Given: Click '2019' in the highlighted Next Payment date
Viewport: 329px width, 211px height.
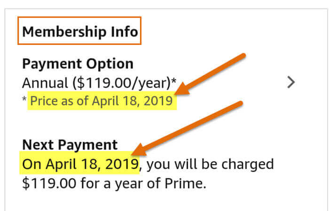Looking at the screenshot, I should click(x=121, y=164).
